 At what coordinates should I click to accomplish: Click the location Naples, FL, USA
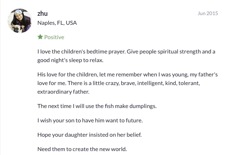tap(57, 23)
